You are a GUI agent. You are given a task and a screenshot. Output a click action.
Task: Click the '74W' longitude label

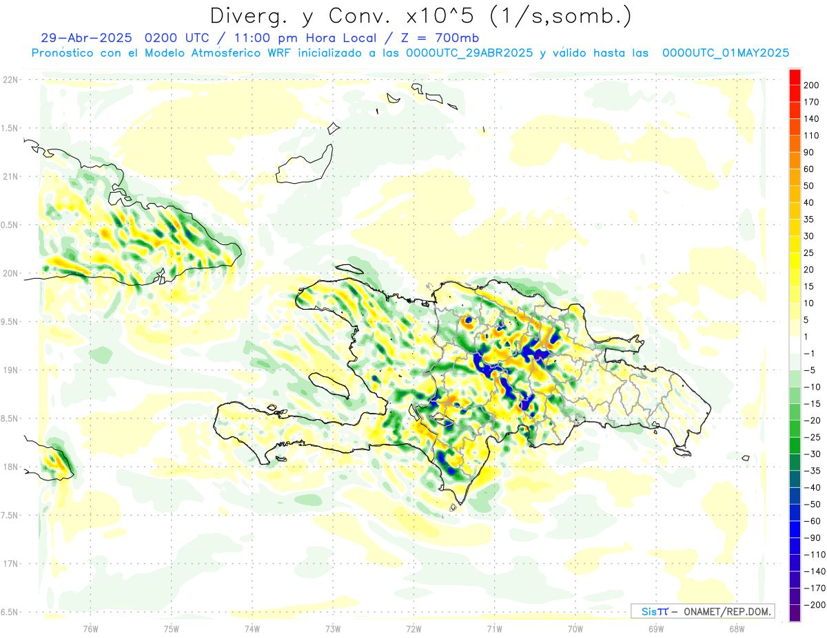[x=252, y=629]
